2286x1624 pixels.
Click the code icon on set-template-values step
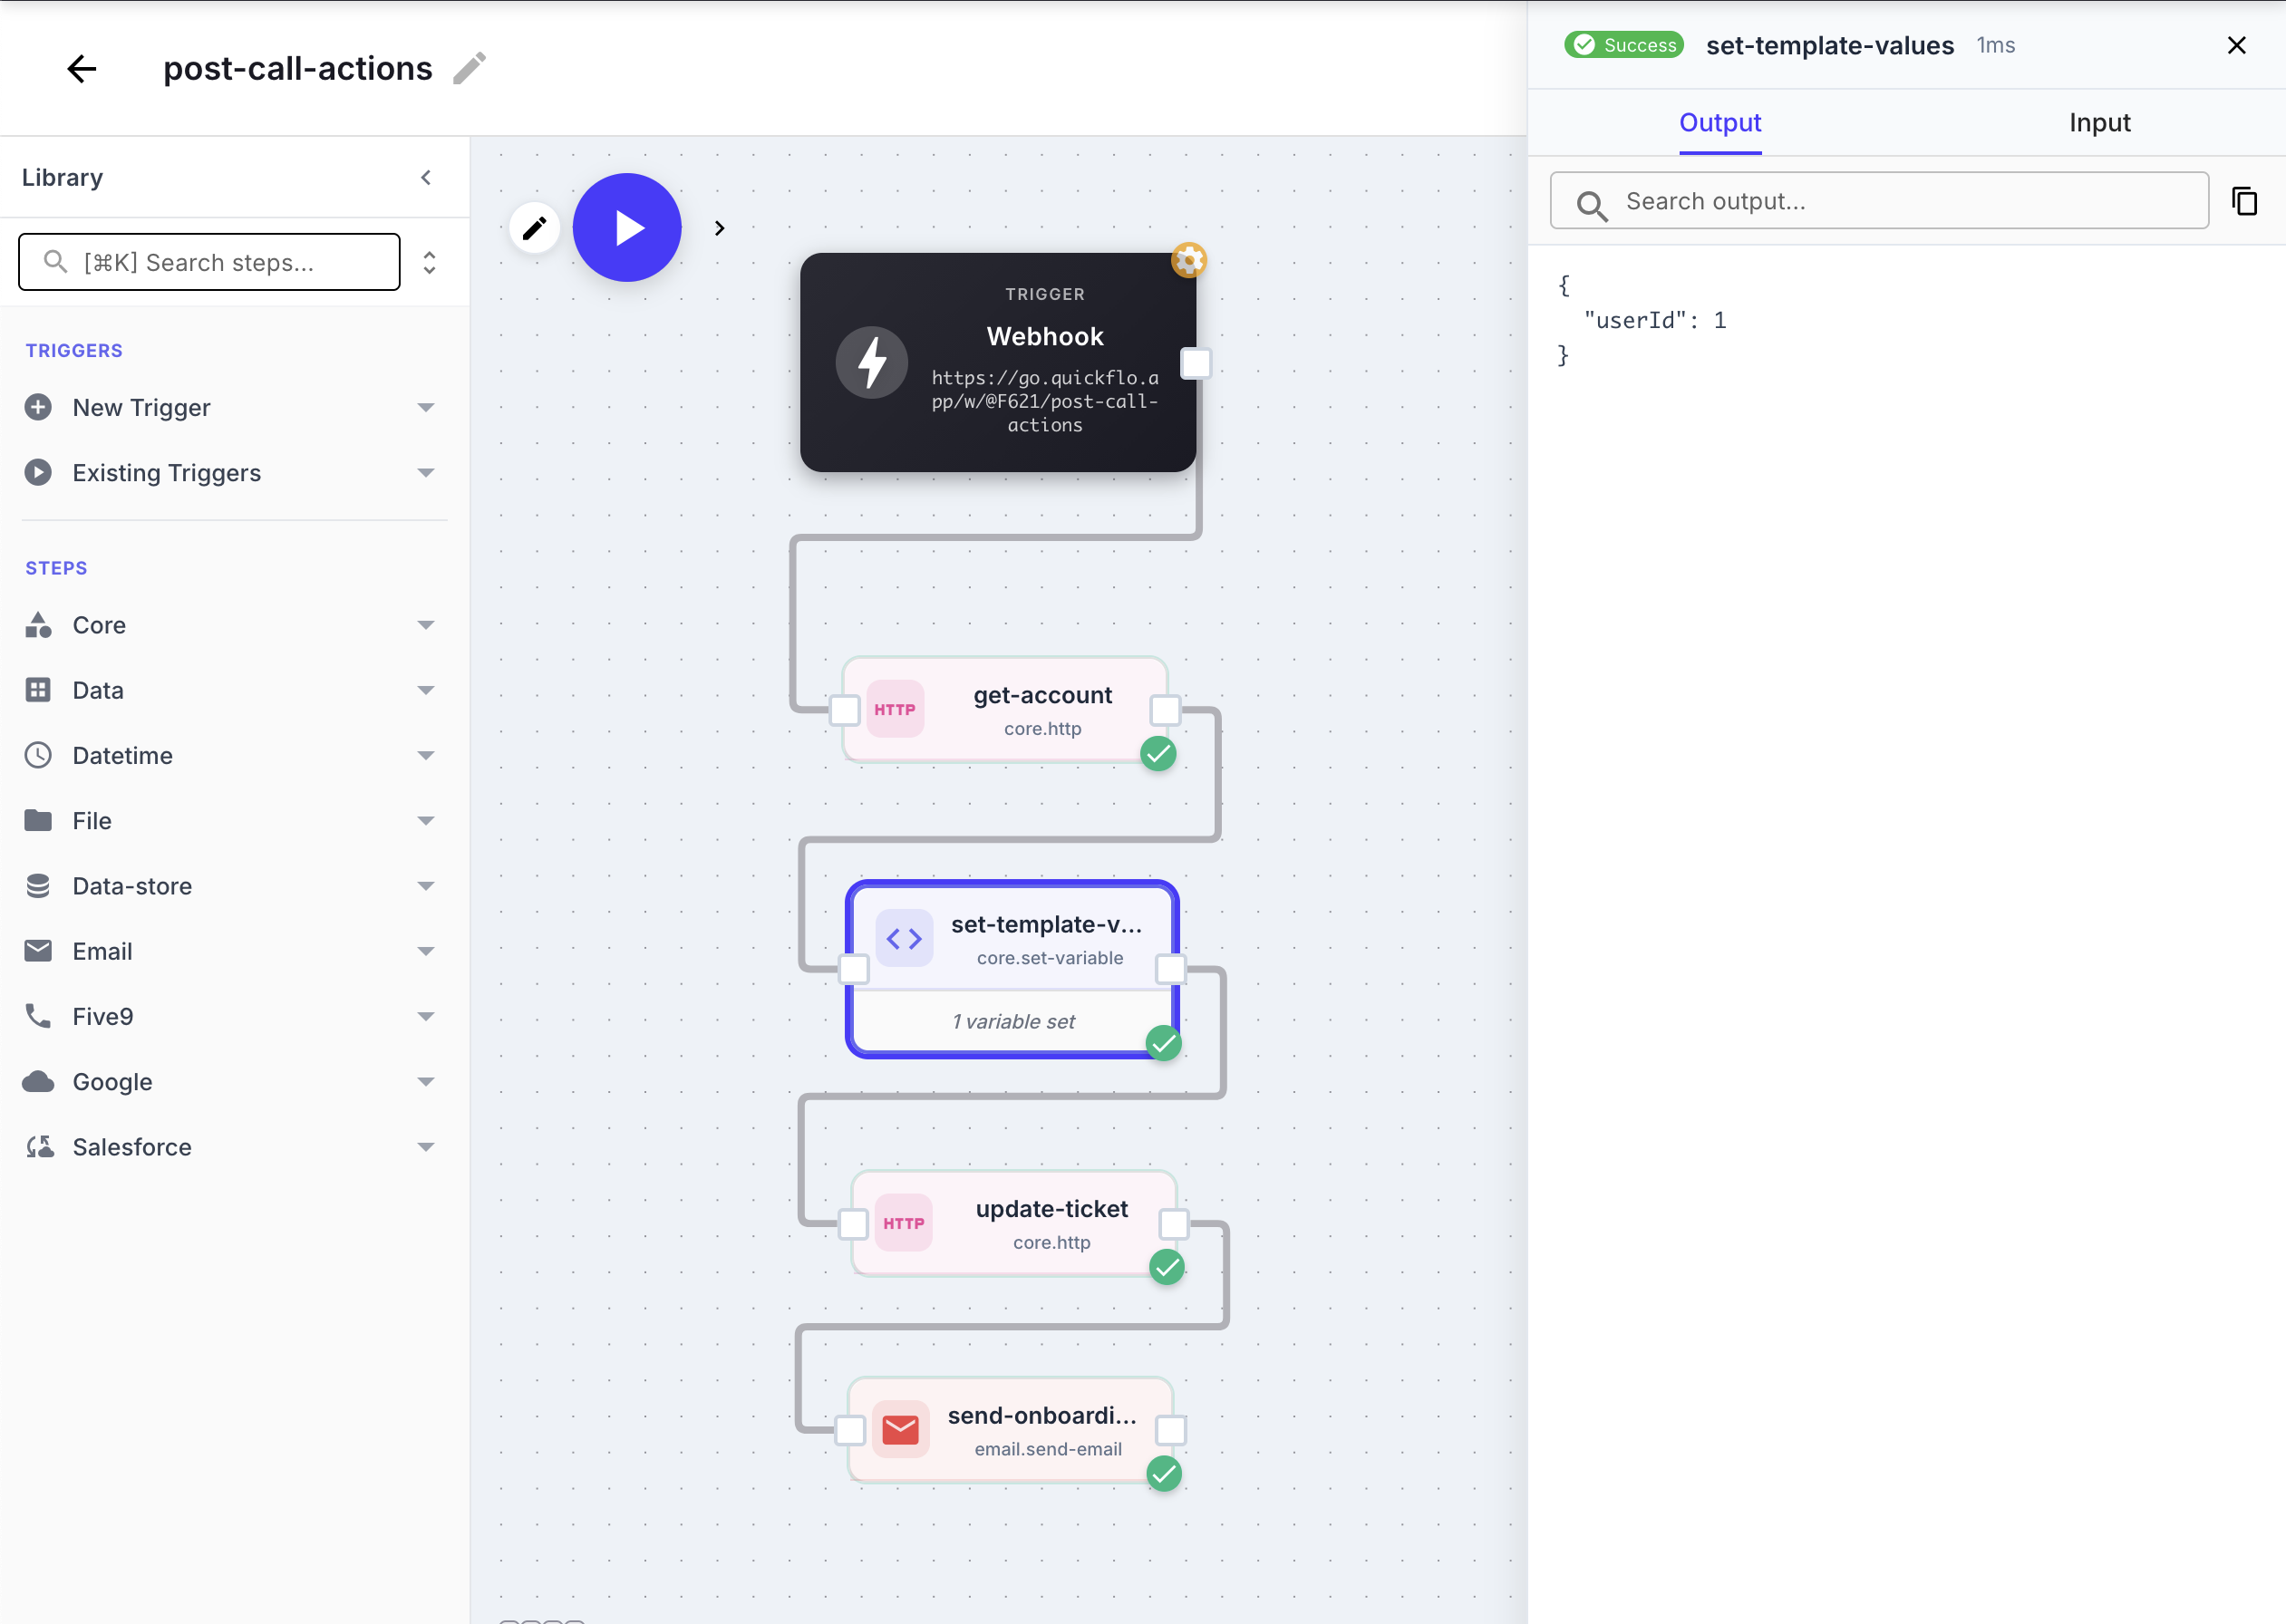tap(903, 938)
